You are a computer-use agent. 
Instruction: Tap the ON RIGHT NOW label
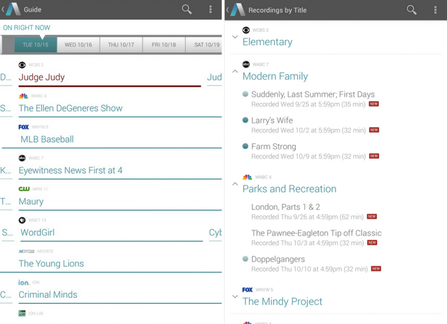26,28
